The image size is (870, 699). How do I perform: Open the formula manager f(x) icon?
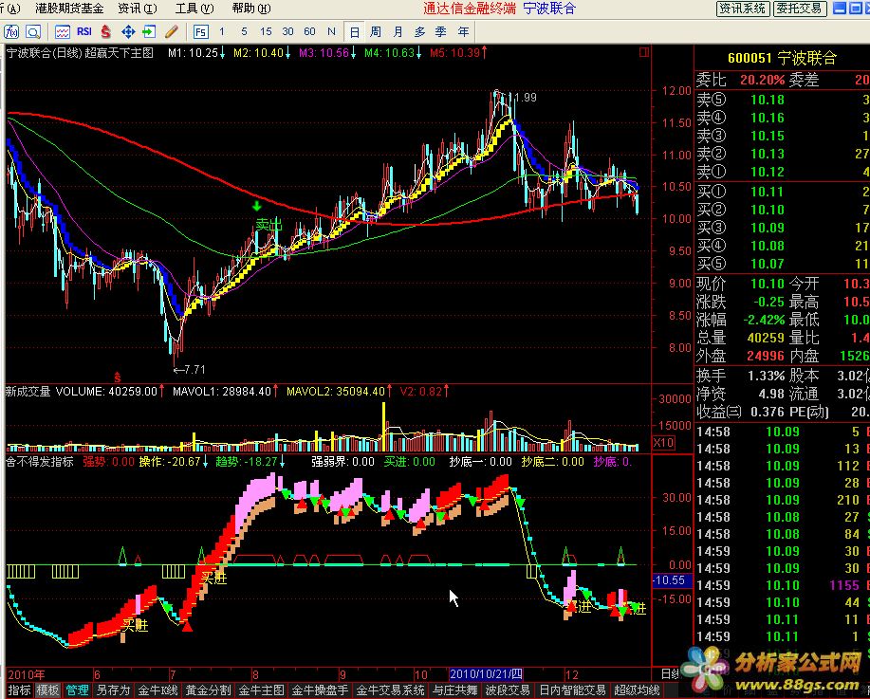coord(11,32)
